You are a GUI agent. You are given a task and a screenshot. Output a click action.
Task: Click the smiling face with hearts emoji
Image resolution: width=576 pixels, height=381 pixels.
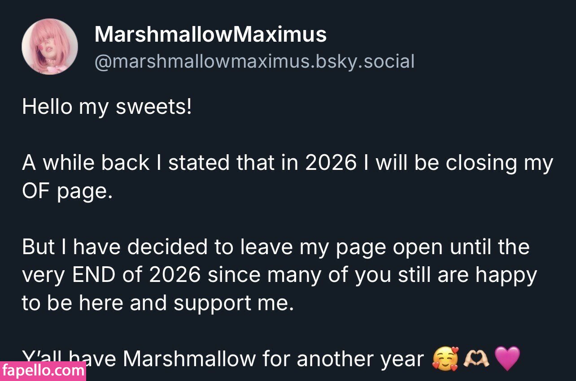(x=445, y=359)
